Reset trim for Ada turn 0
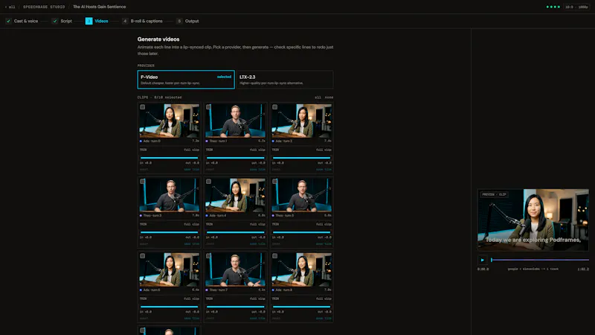This screenshot has height=335, width=595. 144,170
